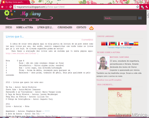This screenshot has height=118, width=149.
Task: Click the A Arte da Guerra line
Action: 25,114
